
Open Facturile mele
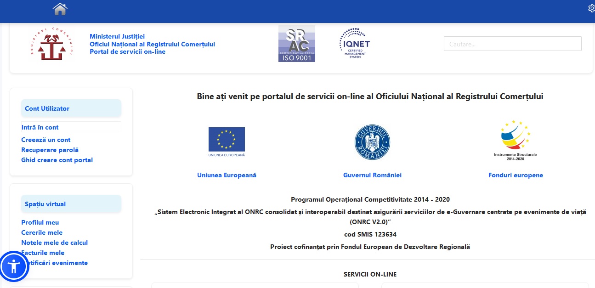(42, 253)
